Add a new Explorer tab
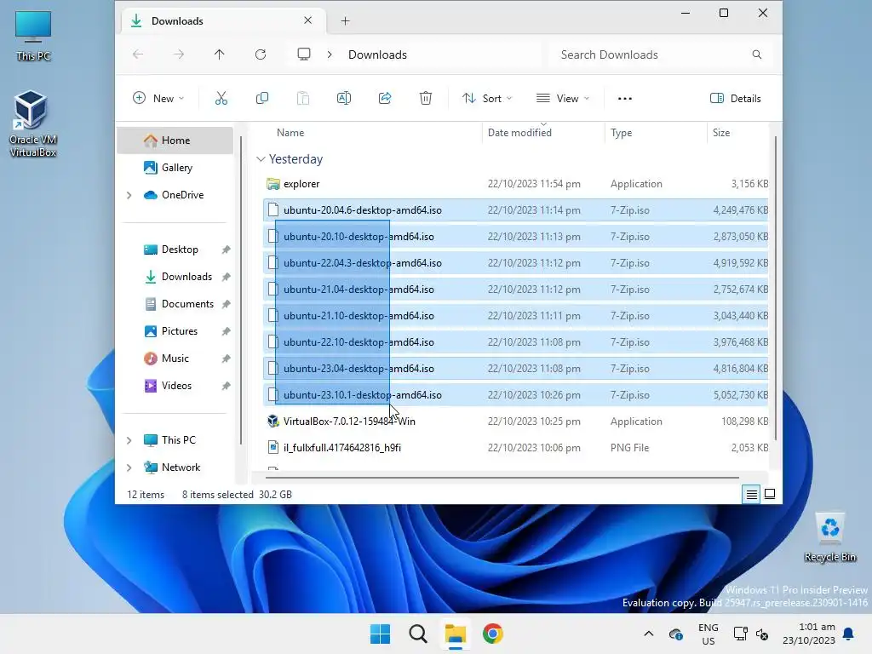 (346, 21)
